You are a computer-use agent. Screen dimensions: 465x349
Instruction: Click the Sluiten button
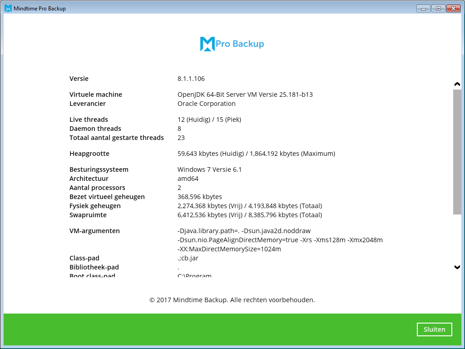click(434, 329)
